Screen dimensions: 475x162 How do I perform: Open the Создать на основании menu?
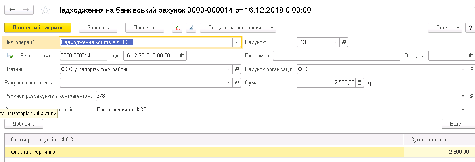point(238,28)
